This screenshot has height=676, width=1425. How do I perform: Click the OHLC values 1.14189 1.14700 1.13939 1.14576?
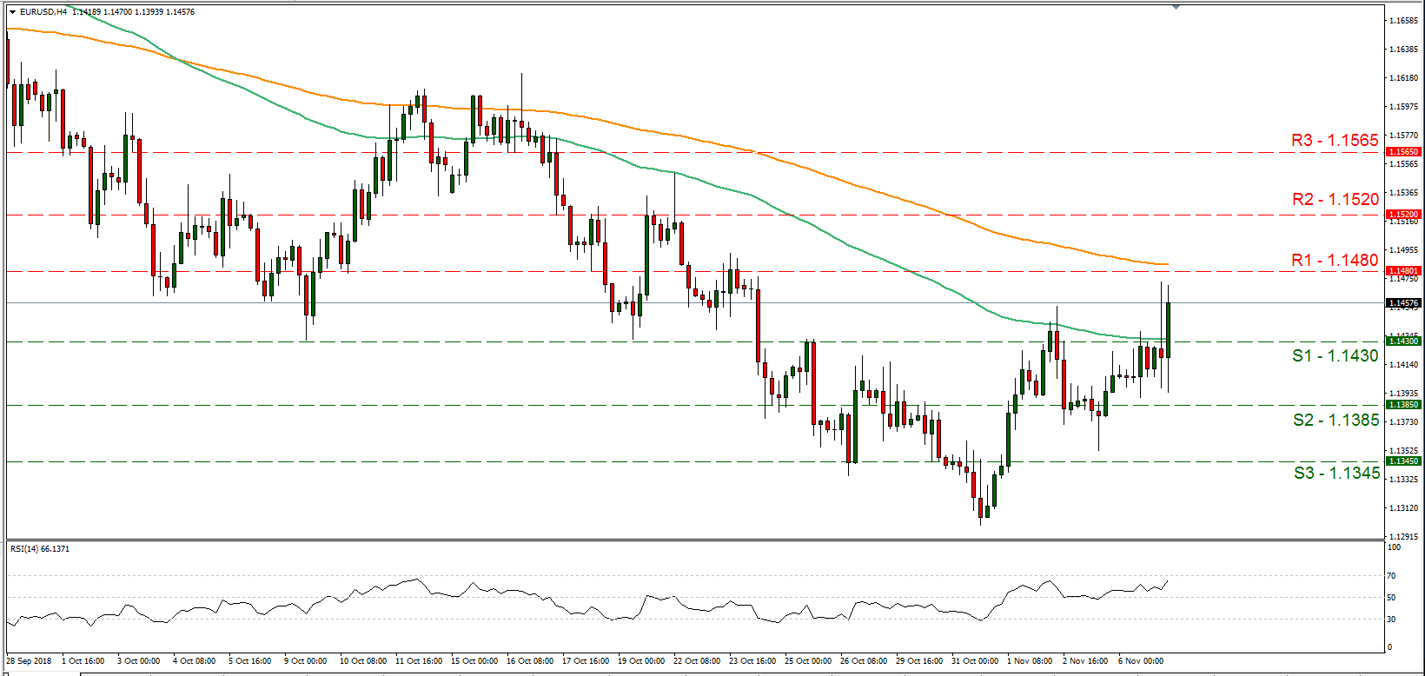134,12
